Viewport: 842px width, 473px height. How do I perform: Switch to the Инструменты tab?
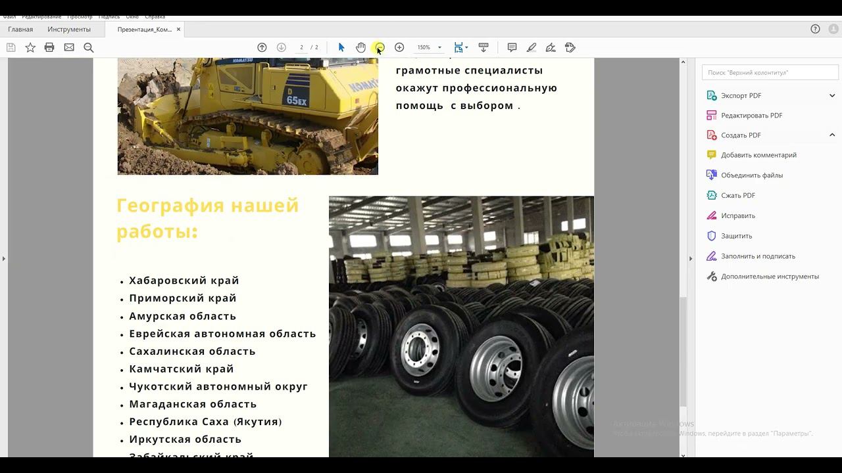[x=69, y=29]
